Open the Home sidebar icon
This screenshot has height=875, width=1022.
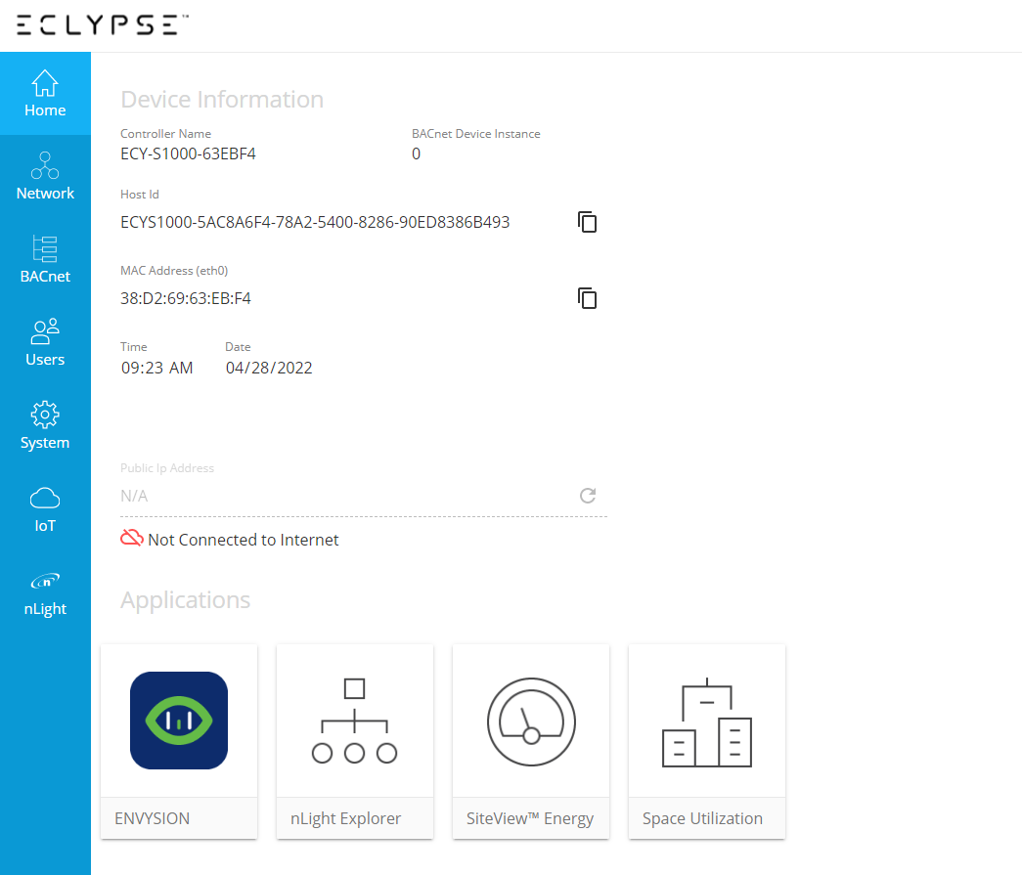point(45,94)
